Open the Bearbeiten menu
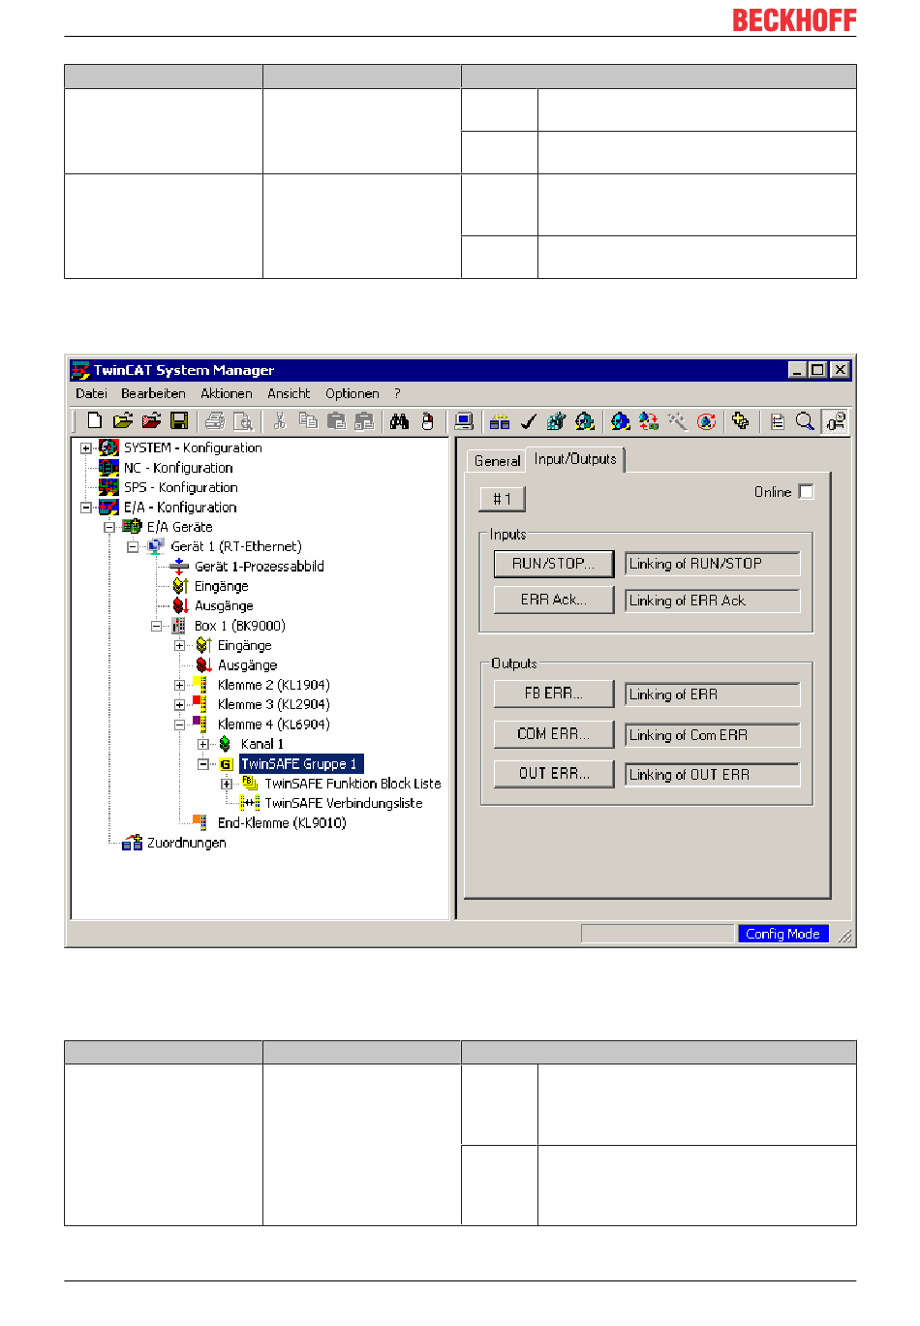This screenshot has width=920, height=1326. click(x=153, y=393)
